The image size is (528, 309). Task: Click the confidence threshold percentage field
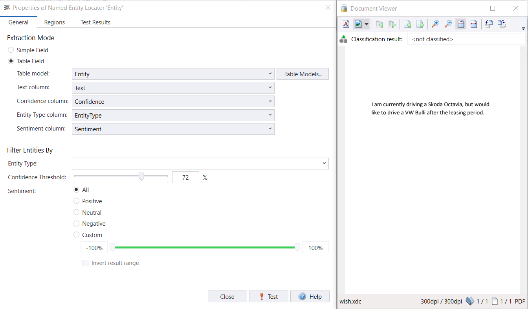185,178
